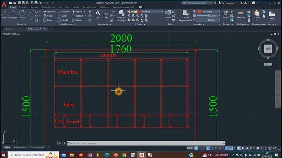Image resolution: width=282 pixels, height=158 pixels.
Task: Switch to Présentation1 layout tab
Action: [x=20, y=147]
